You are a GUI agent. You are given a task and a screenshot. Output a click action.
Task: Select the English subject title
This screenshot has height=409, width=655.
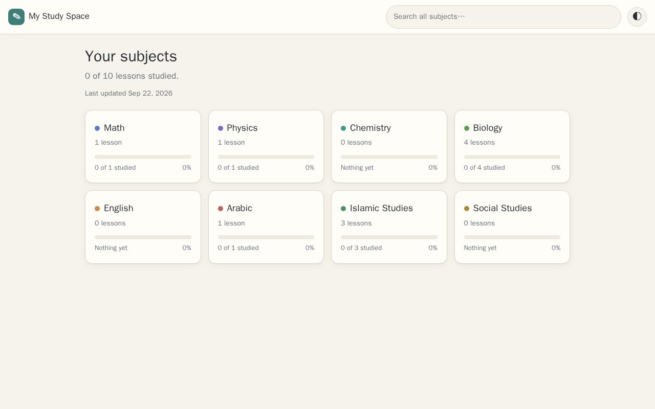click(118, 208)
